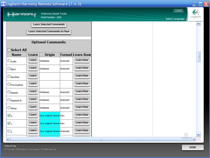This screenshot has height=158, width=210.
Task: Click Learn button for command 0
Action: coord(33,115)
